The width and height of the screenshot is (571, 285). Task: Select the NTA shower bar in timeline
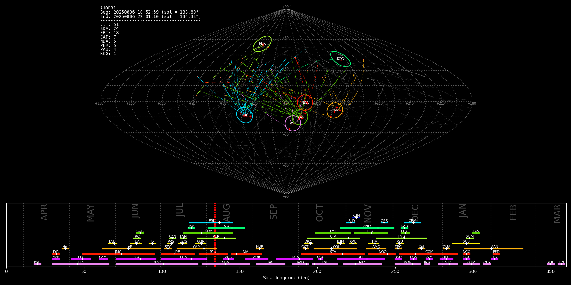pos(362,264)
